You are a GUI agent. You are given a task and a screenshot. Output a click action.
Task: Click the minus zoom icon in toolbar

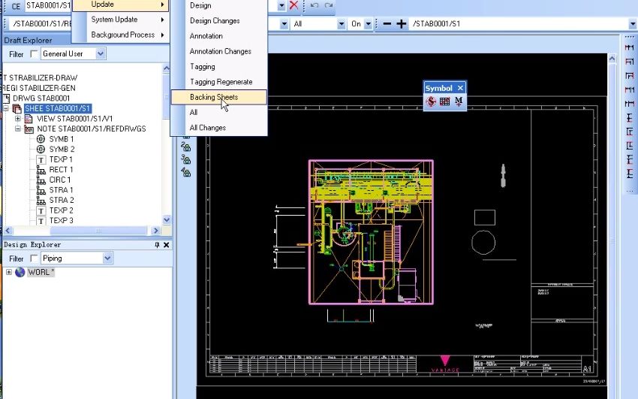(387, 23)
